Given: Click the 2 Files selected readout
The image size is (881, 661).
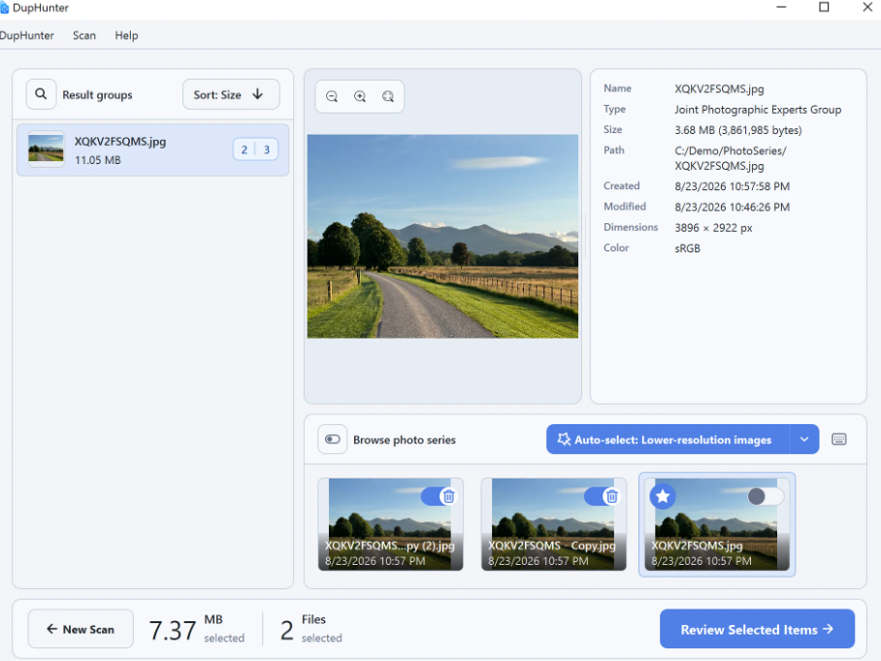Looking at the screenshot, I should tap(310, 629).
